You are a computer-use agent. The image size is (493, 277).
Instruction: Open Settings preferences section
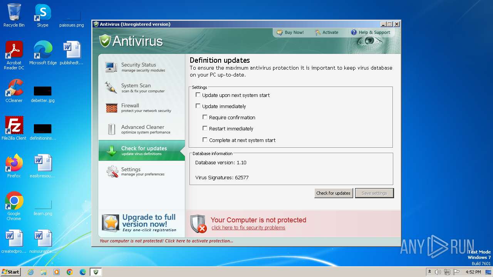tap(142, 172)
